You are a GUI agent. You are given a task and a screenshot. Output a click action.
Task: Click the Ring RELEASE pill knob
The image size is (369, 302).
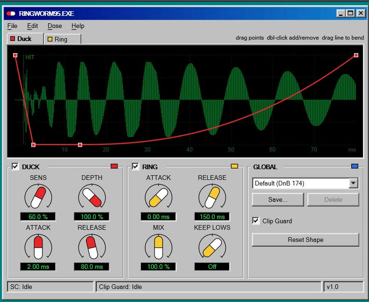coord(212,197)
